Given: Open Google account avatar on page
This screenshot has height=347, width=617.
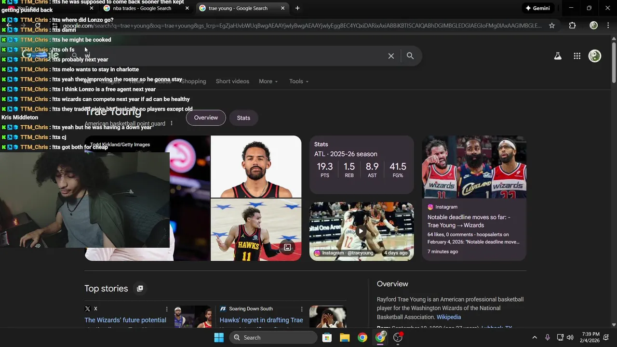Looking at the screenshot, I should [x=595, y=56].
